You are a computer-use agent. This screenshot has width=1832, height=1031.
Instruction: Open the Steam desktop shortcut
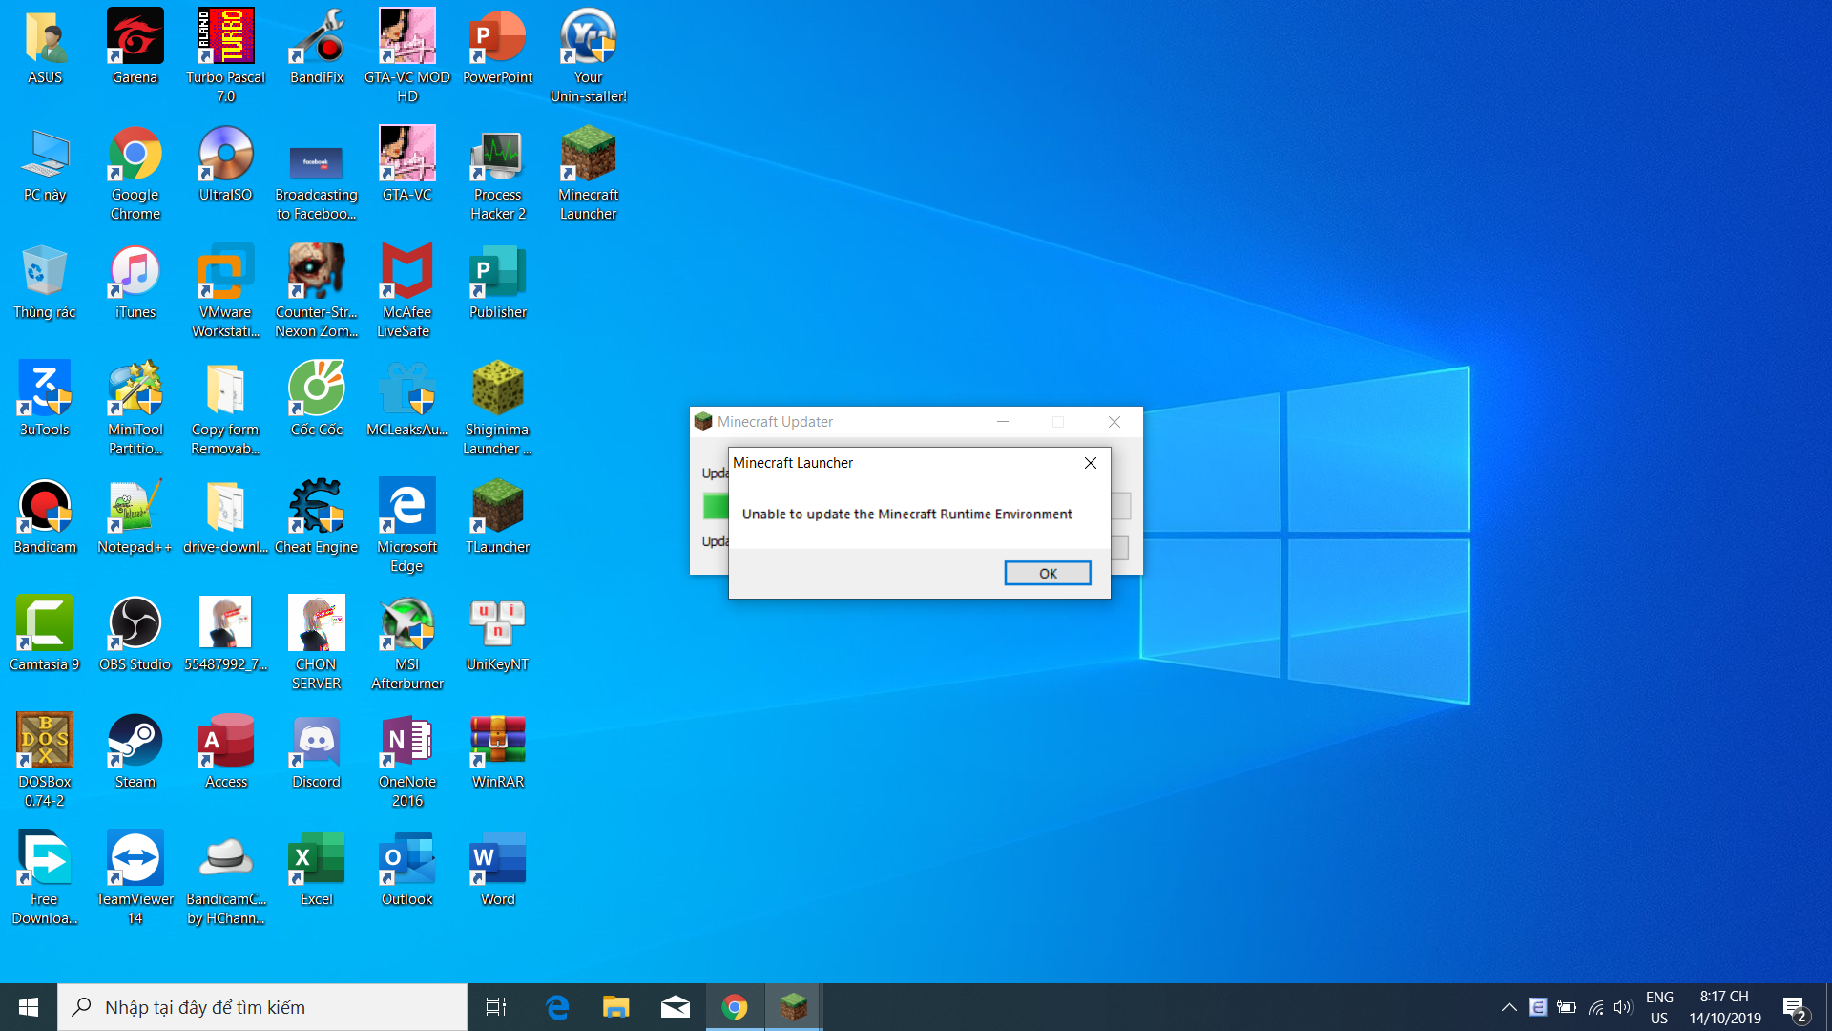coord(135,751)
